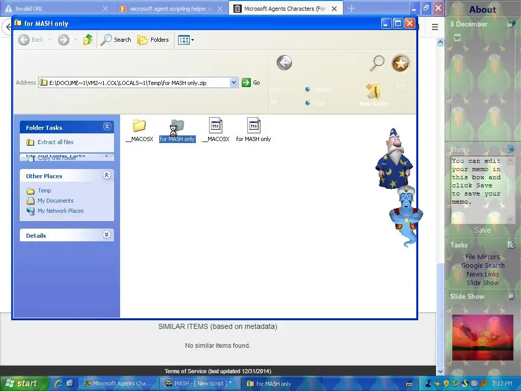The image size is (521, 391).
Task: Close the Invalid URL tab
Action: pyautogui.click(x=105, y=9)
